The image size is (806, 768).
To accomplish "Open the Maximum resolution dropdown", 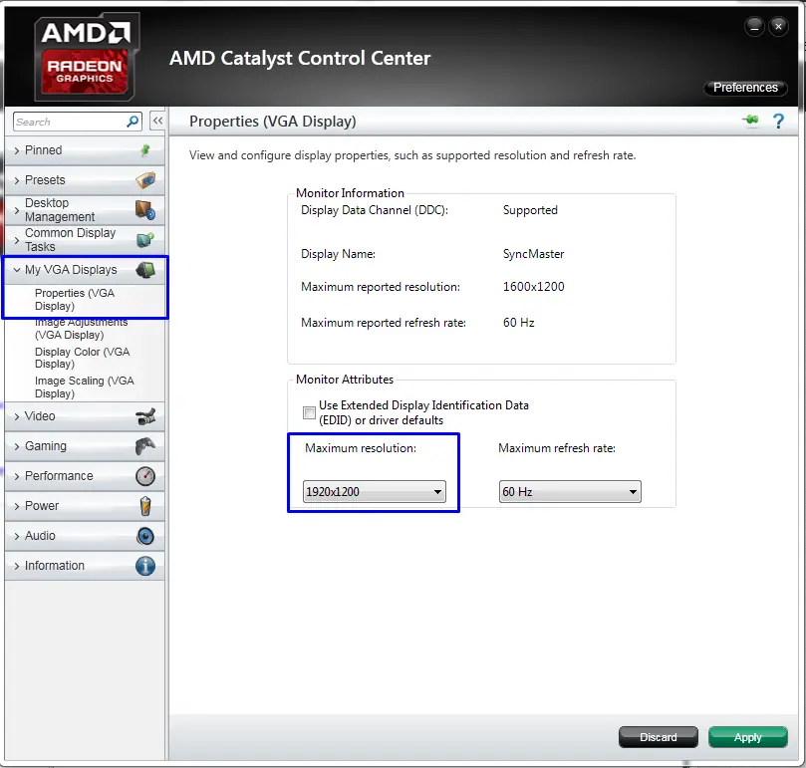I will click(375, 491).
